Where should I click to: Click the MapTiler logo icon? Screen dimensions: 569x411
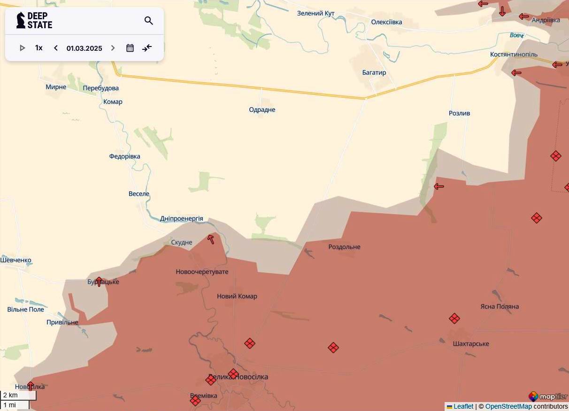[533, 396]
